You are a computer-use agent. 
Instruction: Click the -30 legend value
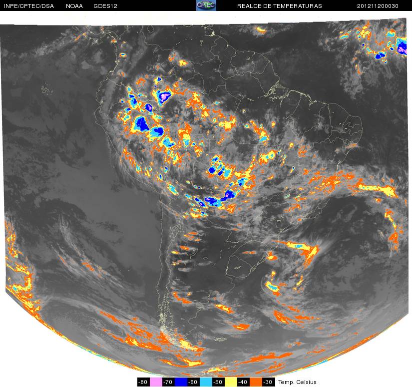coord(269,382)
